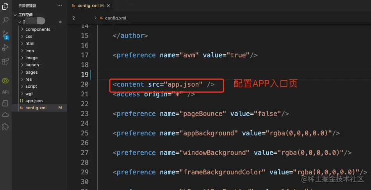Click line number 20 in the gutter
The height and width of the screenshot is (190, 371).
[85, 84]
